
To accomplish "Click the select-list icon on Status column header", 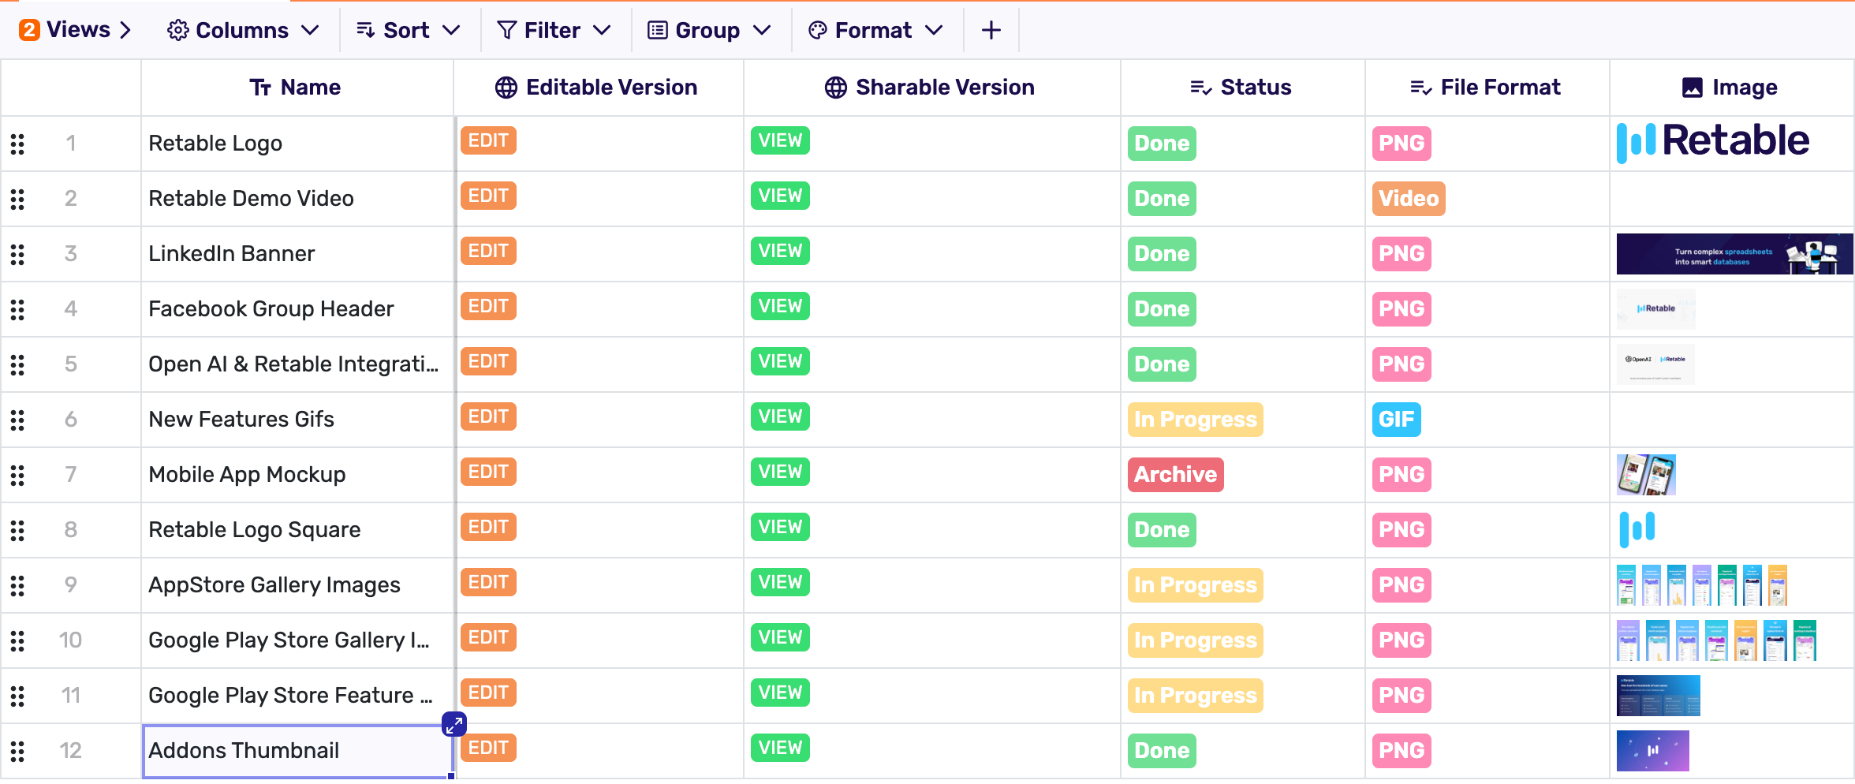I will point(1201,88).
